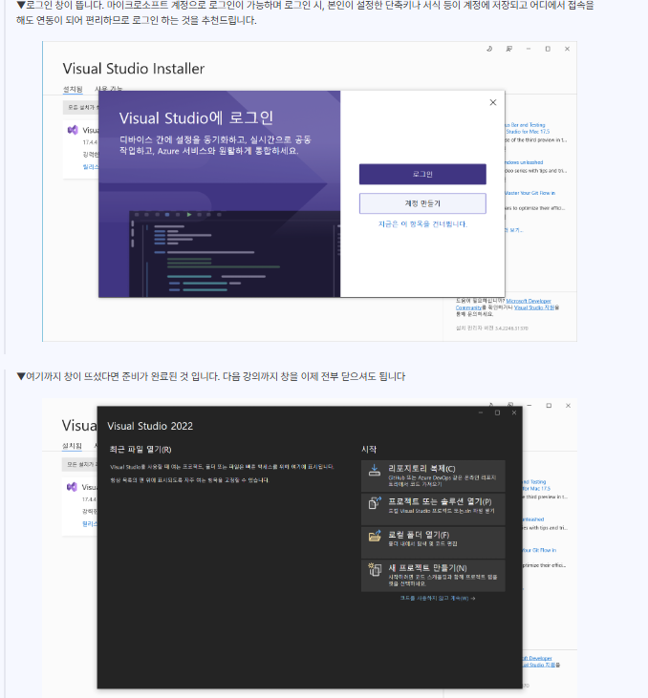
Task: Minimize the Visual Studio 2022 start window
Action: 481,412
